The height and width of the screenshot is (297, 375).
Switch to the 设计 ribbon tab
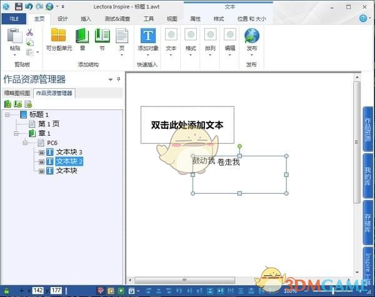pyautogui.click(x=62, y=19)
